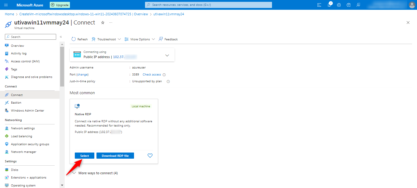The width and height of the screenshot is (417, 188).
Task: Click the sidebar scrollbar up arrow
Action: pyautogui.click(x=62, y=44)
